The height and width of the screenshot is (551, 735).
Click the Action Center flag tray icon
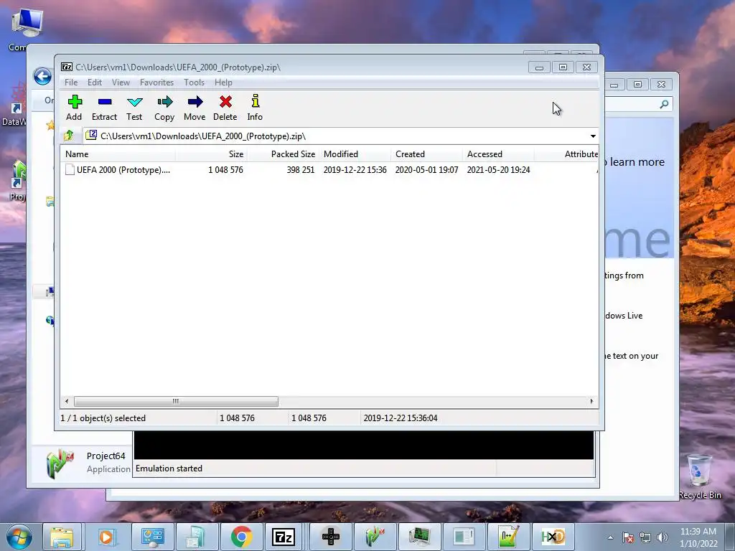click(627, 537)
